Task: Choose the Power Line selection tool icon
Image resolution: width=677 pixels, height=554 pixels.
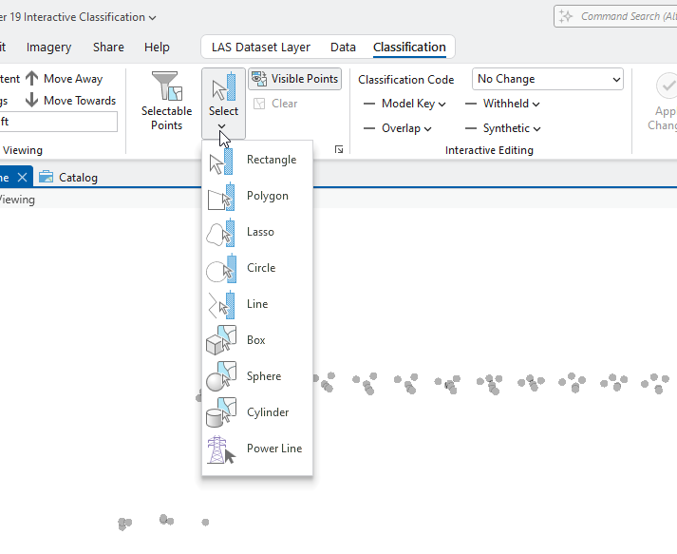Action: [x=221, y=449]
